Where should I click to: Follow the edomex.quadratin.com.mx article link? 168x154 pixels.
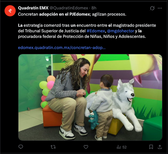tap(62, 48)
